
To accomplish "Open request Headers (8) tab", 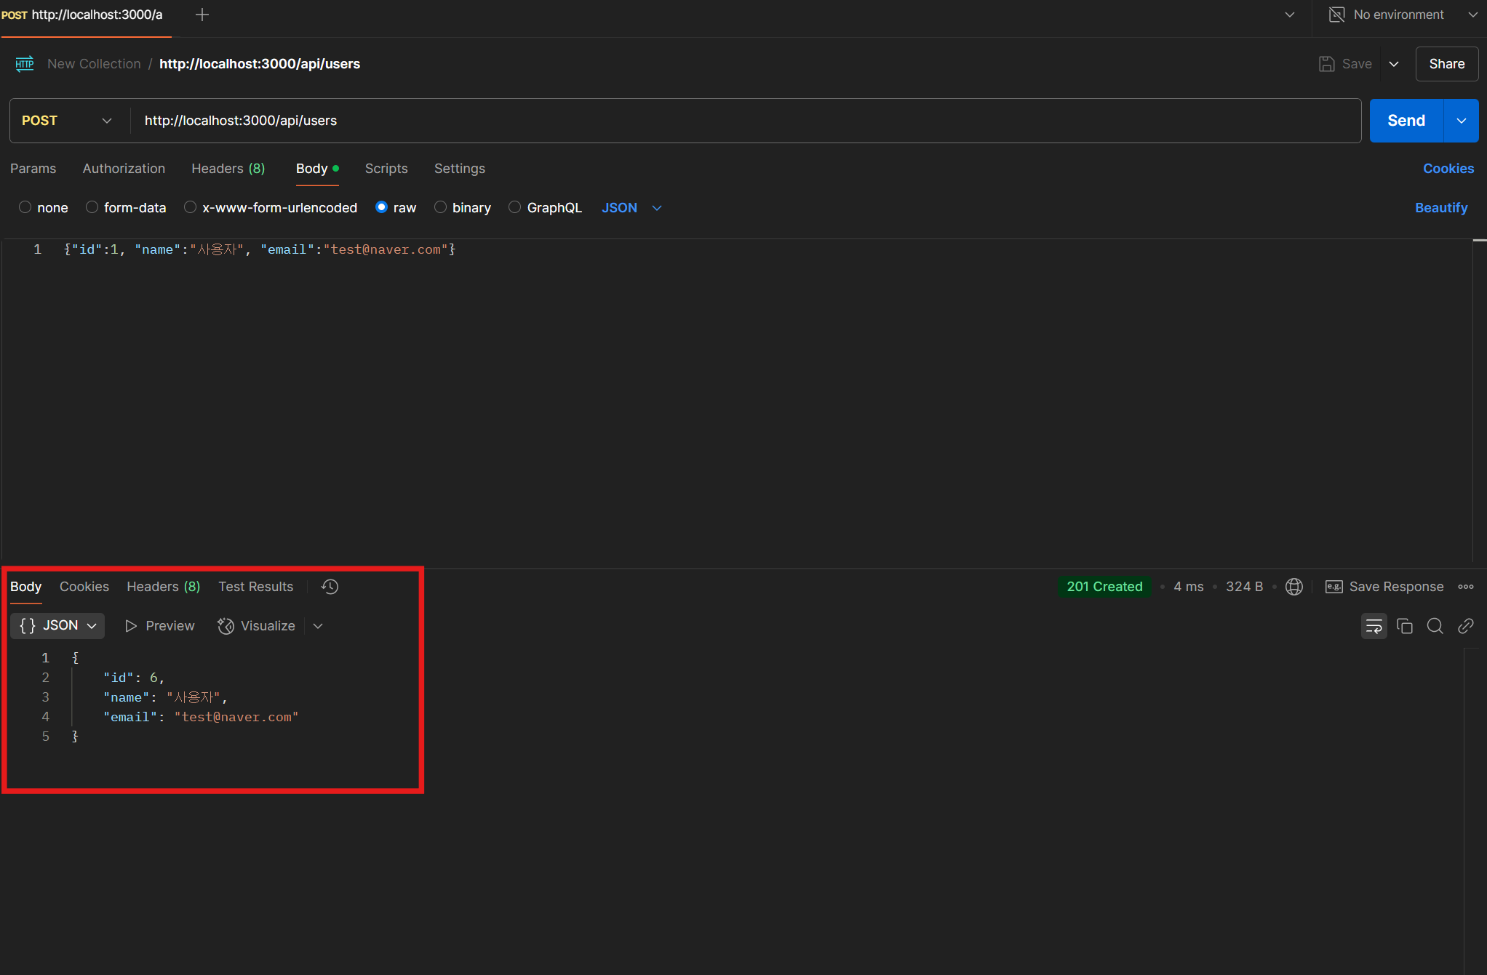I will click(228, 169).
